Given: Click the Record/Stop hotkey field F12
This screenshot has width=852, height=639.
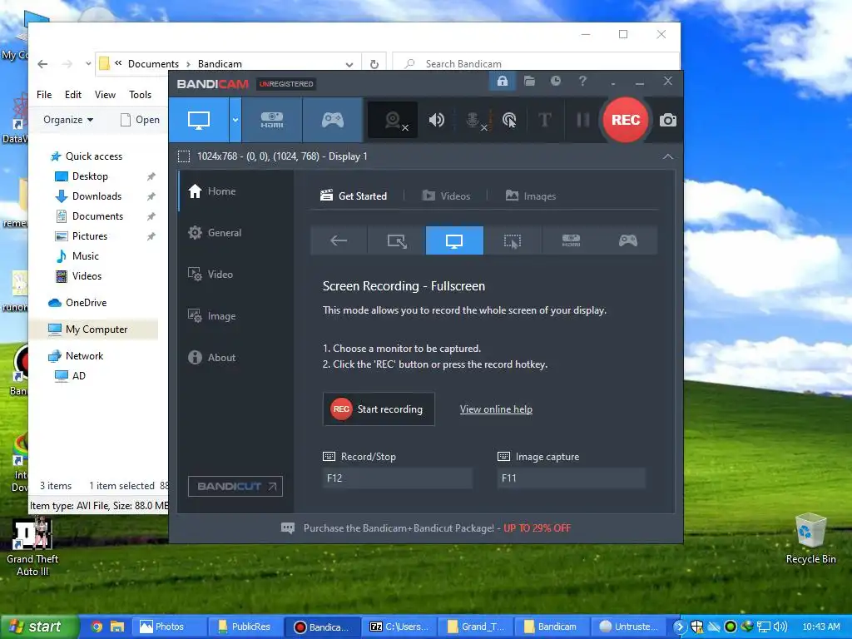Looking at the screenshot, I should pyautogui.click(x=397, y=478).
